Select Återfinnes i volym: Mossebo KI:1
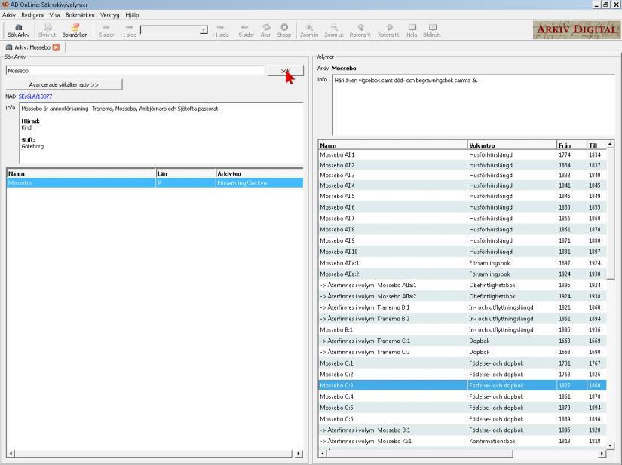The width and height of the screenshot is (622, 465). point(462,441)
